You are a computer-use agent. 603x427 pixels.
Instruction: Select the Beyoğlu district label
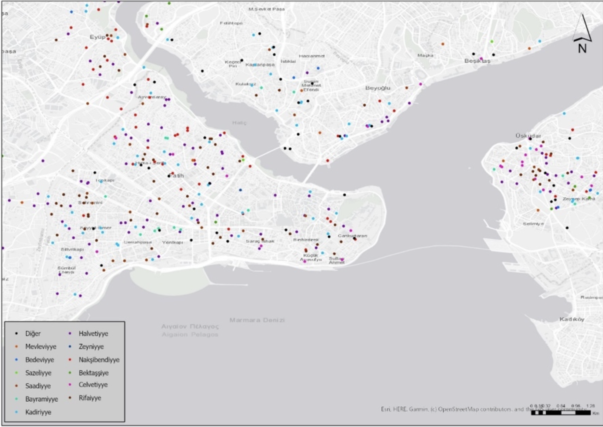click(378, 88)
